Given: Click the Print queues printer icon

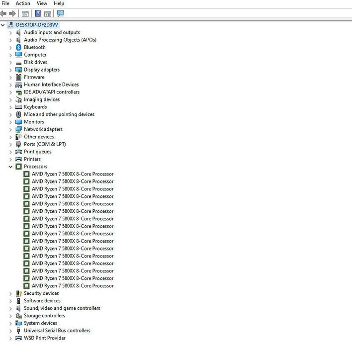Looking at the screenshot, I should click(x=18, y=152).
